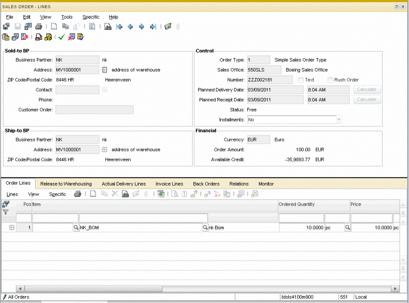The width and height of the screenshot is (409, 303).
Task: Open the Specific menu in menu bar
Action: (x=91, y=17)
